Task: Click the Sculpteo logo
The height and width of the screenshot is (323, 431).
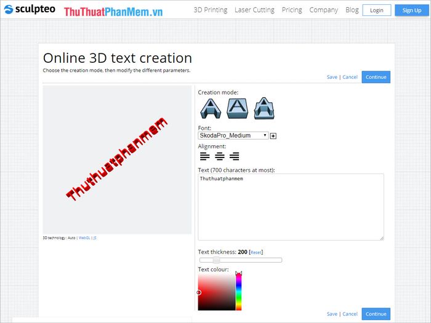Action: [x=30, y=10]
